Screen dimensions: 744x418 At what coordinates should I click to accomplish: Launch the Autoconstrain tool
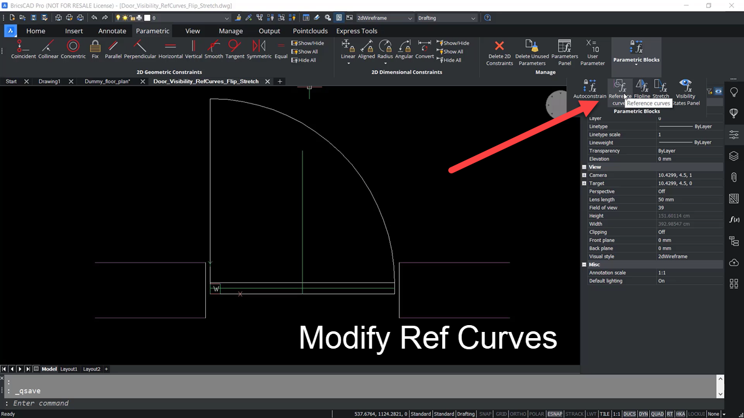pos(590,89)
